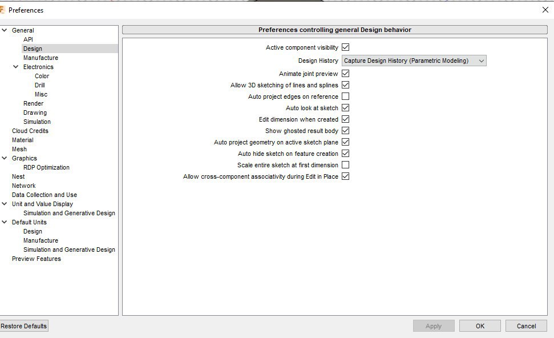Toggle Edit dimension when created checkbox
This screenshot has width=554, height=338.
pos(346,119)
